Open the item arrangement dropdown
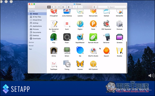The width and height of the screenshot is (155, 96). point(64,7)
